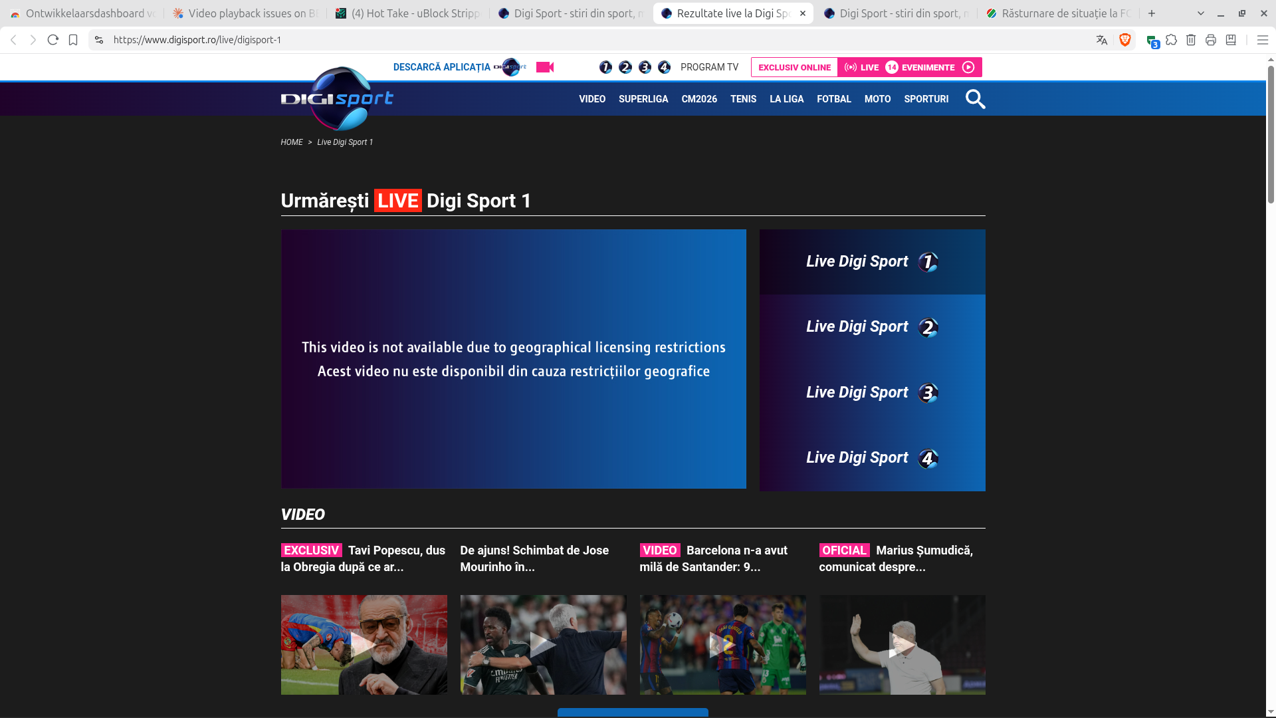Play the Mourinho video thumbnail
Viewport: 1276px width, 718px height.
point(543,645)
